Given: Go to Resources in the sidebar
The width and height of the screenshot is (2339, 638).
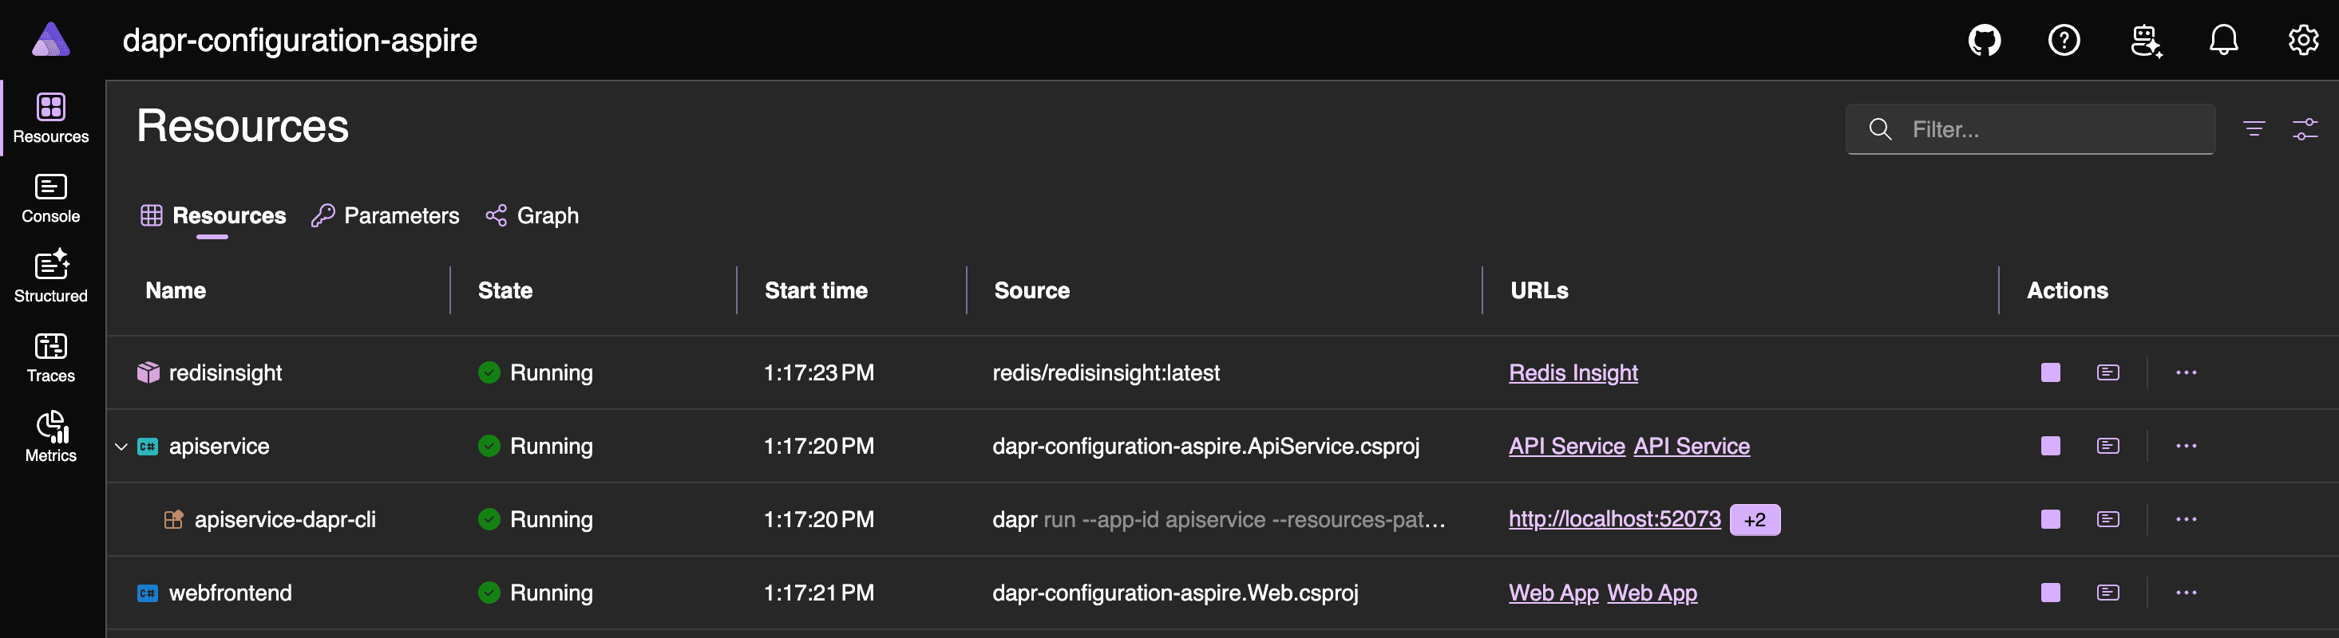Looking at the screenshot, I should [x=51, y=119].
